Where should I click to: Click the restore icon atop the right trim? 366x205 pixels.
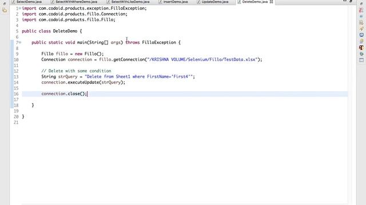(361, 4)
